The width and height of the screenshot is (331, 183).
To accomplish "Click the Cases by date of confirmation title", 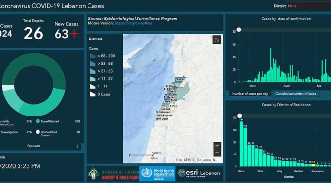I will (286, 19).
